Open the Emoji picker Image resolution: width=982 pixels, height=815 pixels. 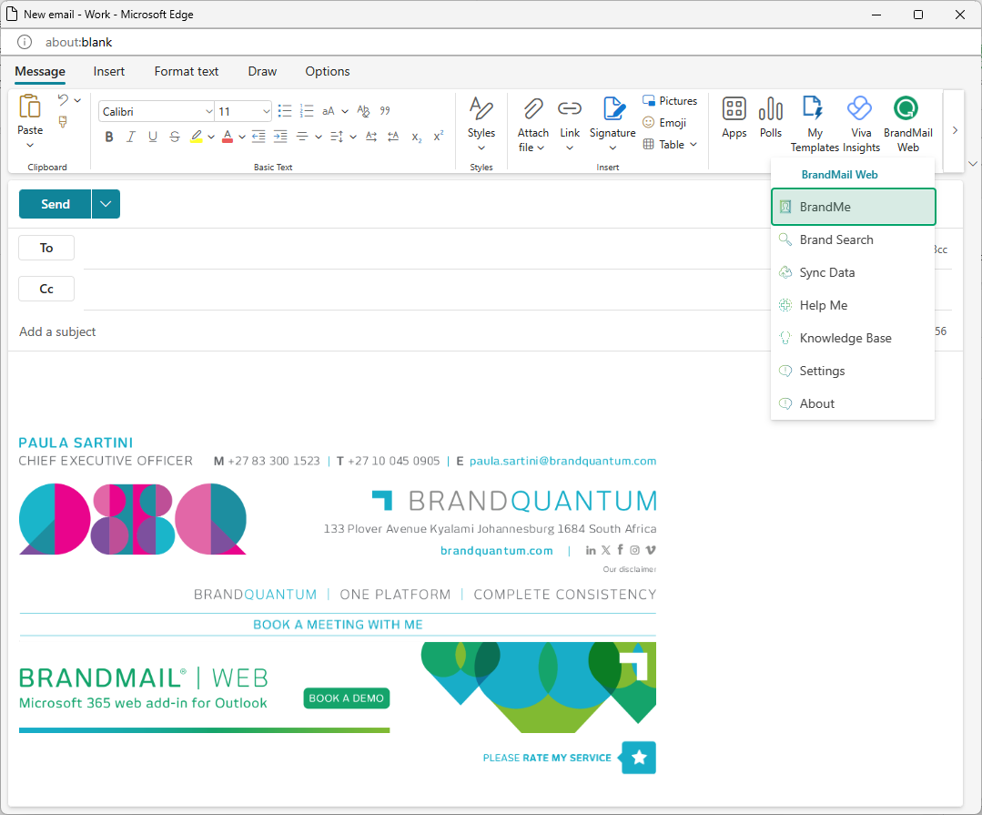[664, 123]
